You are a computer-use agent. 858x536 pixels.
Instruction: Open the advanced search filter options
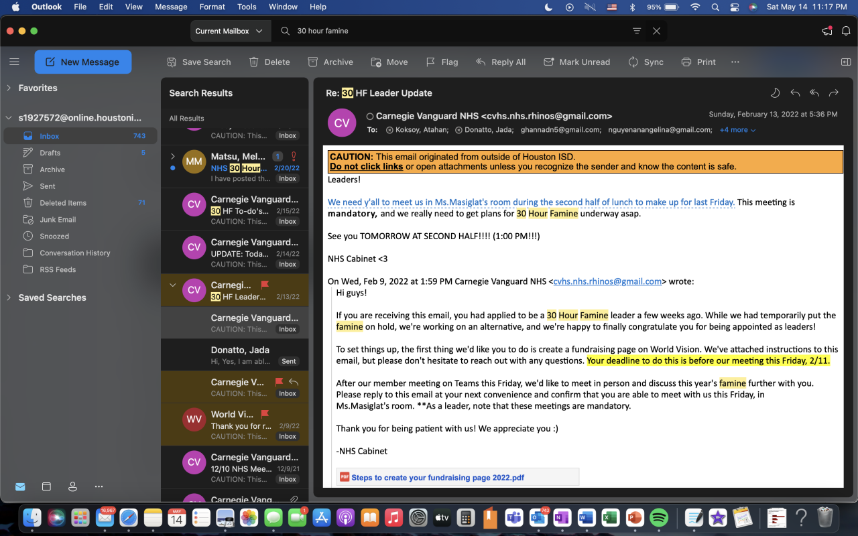pyautogui.click(x=637, y=31)
